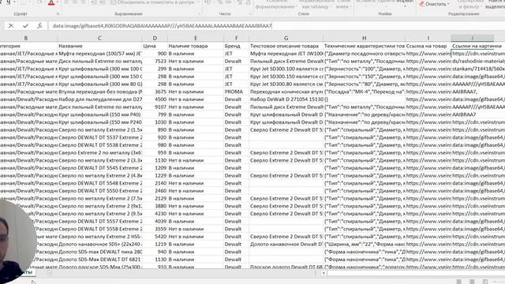The width and height of the screenshot is (505, 284).
Task: Switch to Normal view in status bar
Action: coord(459,282)
